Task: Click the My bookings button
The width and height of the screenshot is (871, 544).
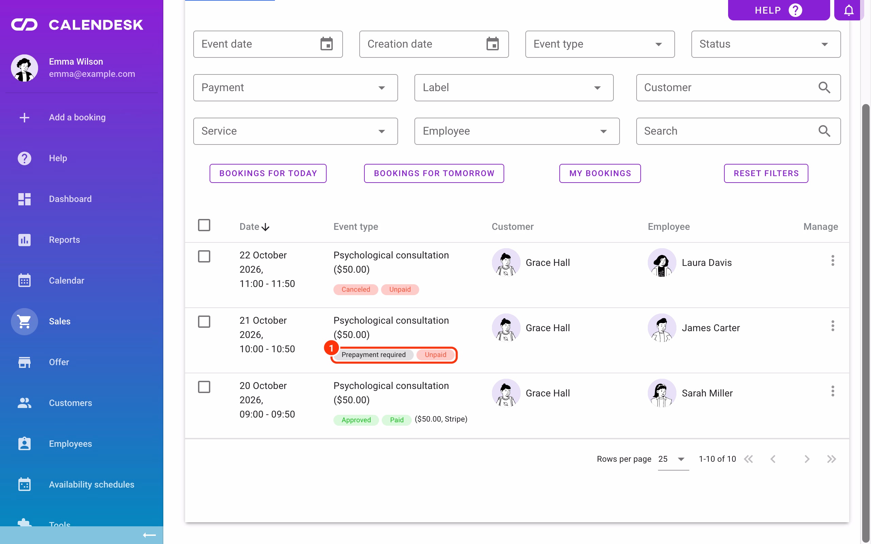Action: click(x=600, y=173)
